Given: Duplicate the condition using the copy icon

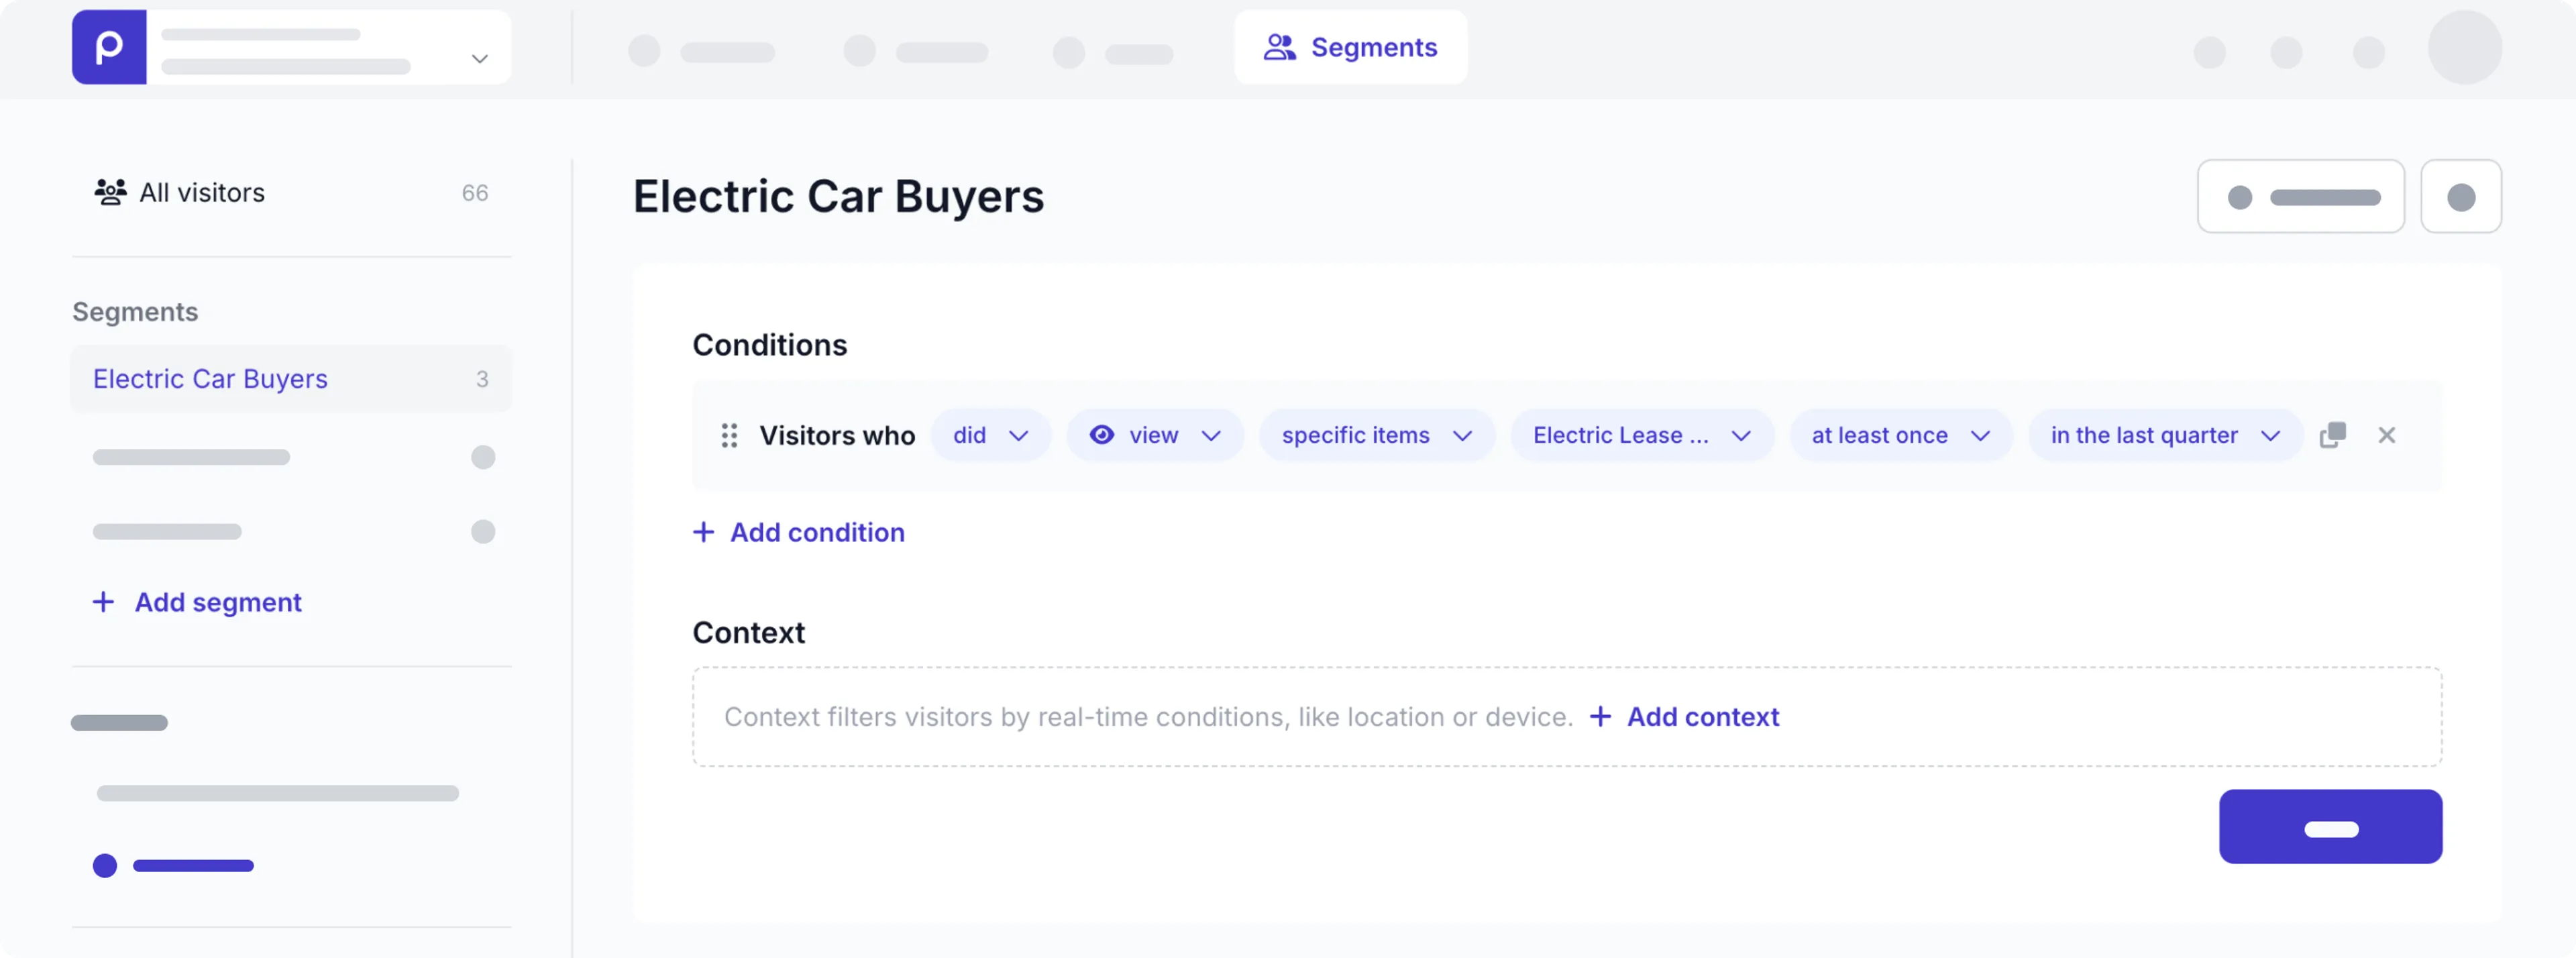Looking at the screenshot, I should (2333, 435).
